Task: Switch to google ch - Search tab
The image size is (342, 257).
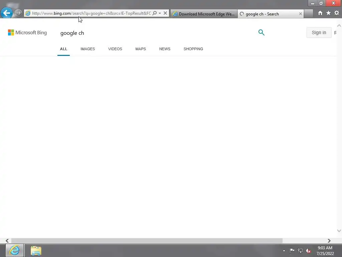Action: pos(271,14)
